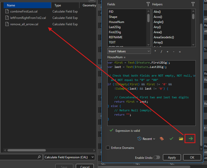Clear the expression with the eraser icon
This screenshot has height=168, width=207.
tap(162, 139)
